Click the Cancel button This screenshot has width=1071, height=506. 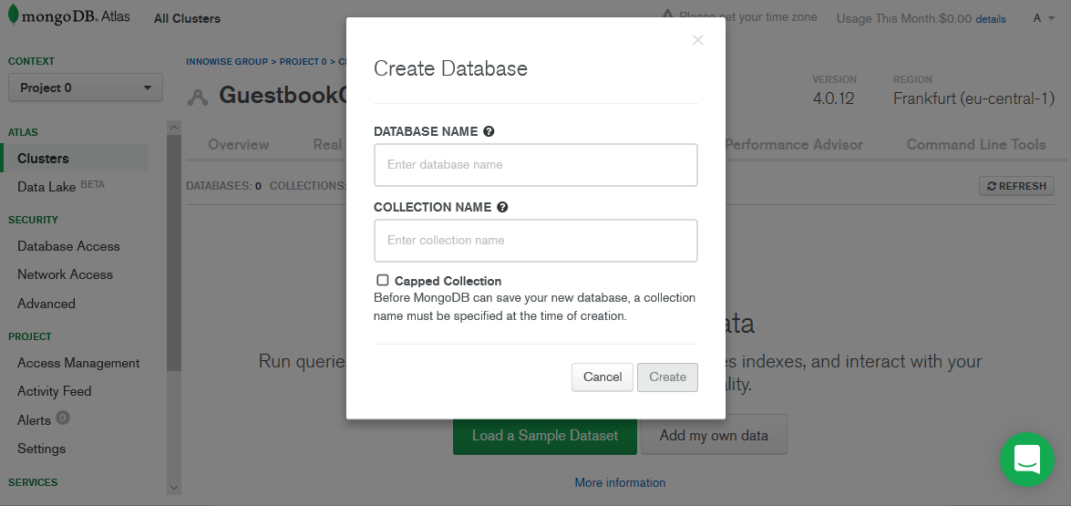tap(602, 377)
